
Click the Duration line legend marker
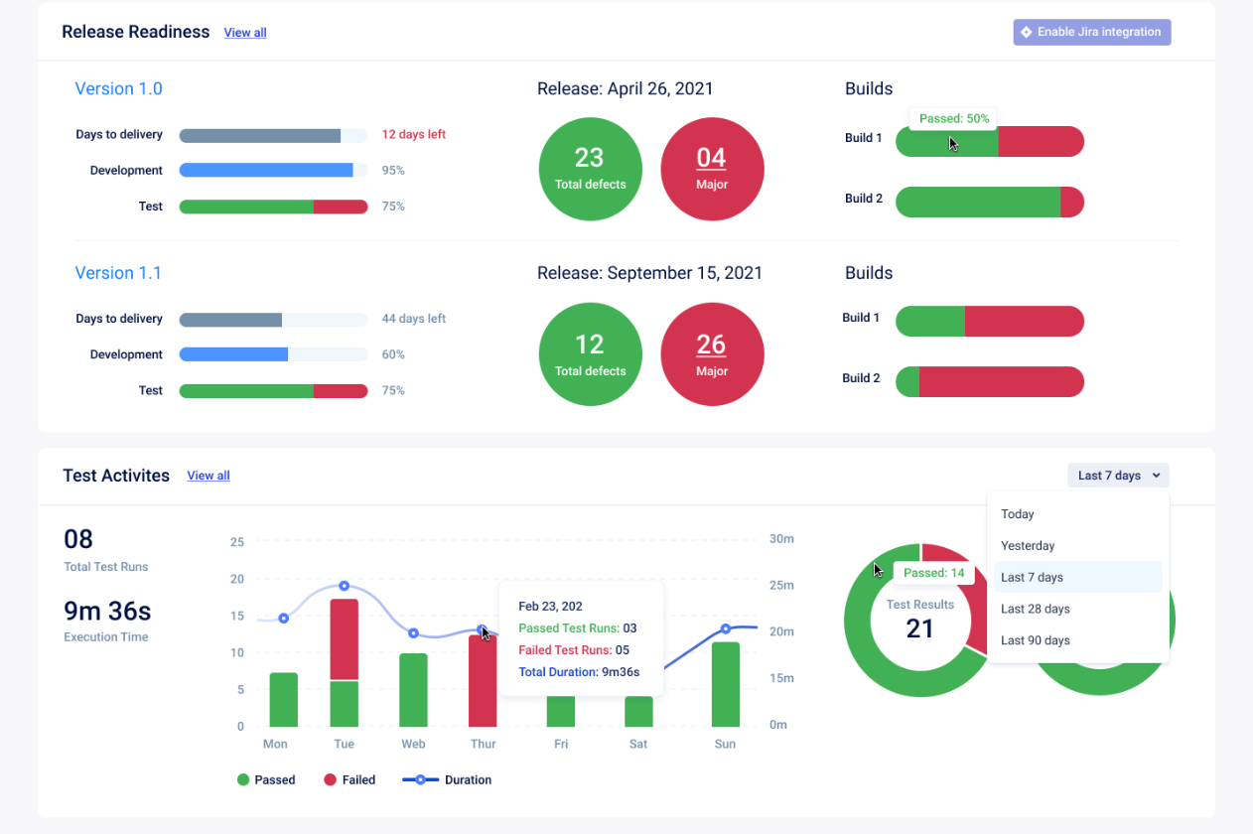(x=420, y=779)
